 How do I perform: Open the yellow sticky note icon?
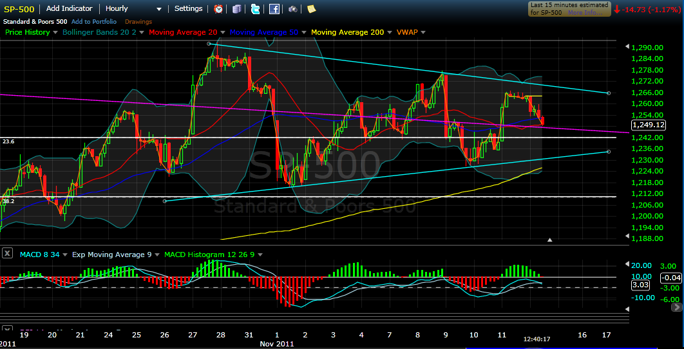coord(311,9)
